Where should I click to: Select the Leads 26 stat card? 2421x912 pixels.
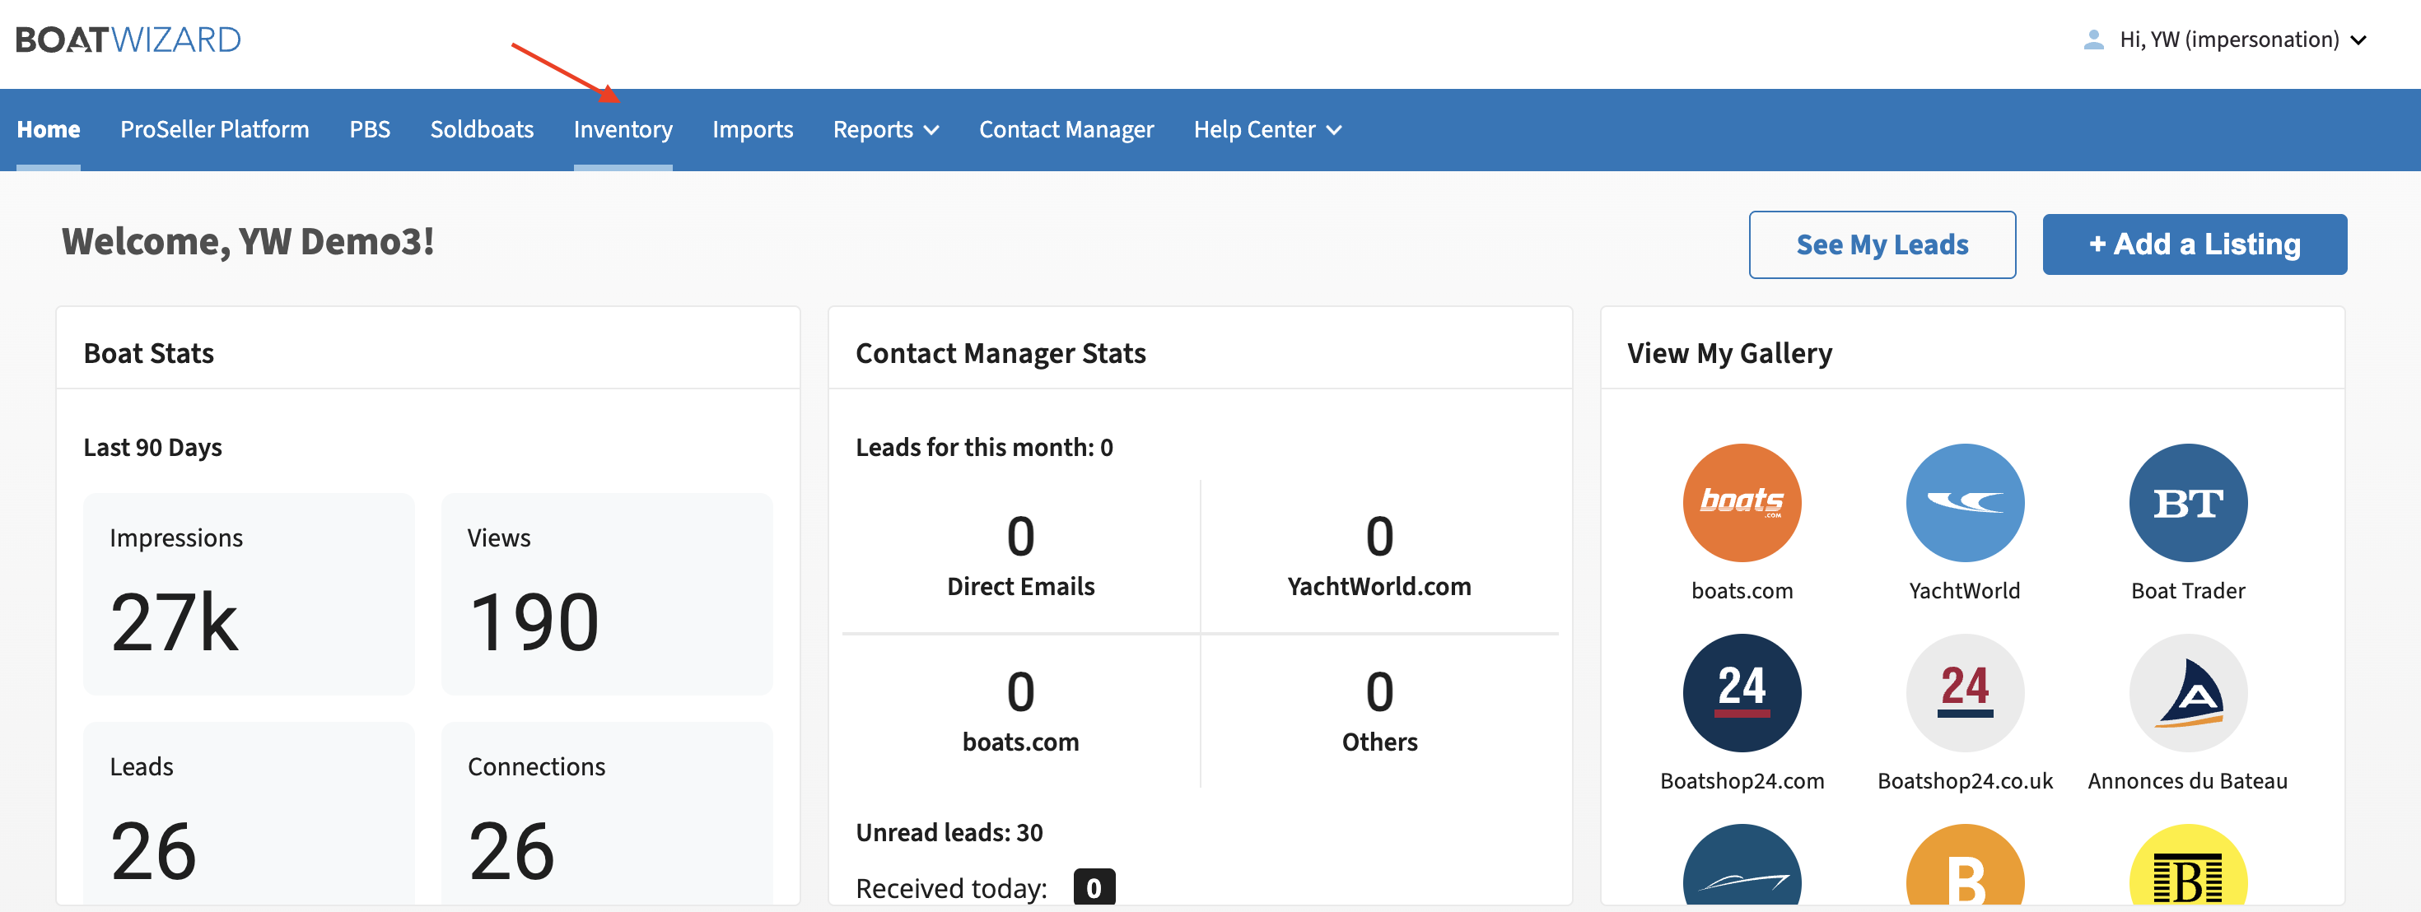coord(248,813)
